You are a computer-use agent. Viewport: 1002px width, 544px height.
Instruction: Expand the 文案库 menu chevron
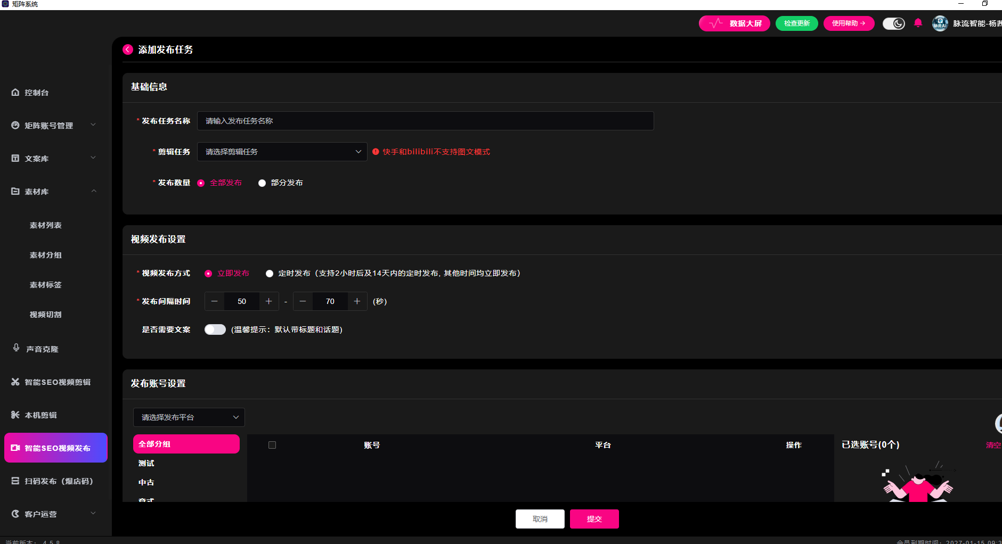(93, 158)
